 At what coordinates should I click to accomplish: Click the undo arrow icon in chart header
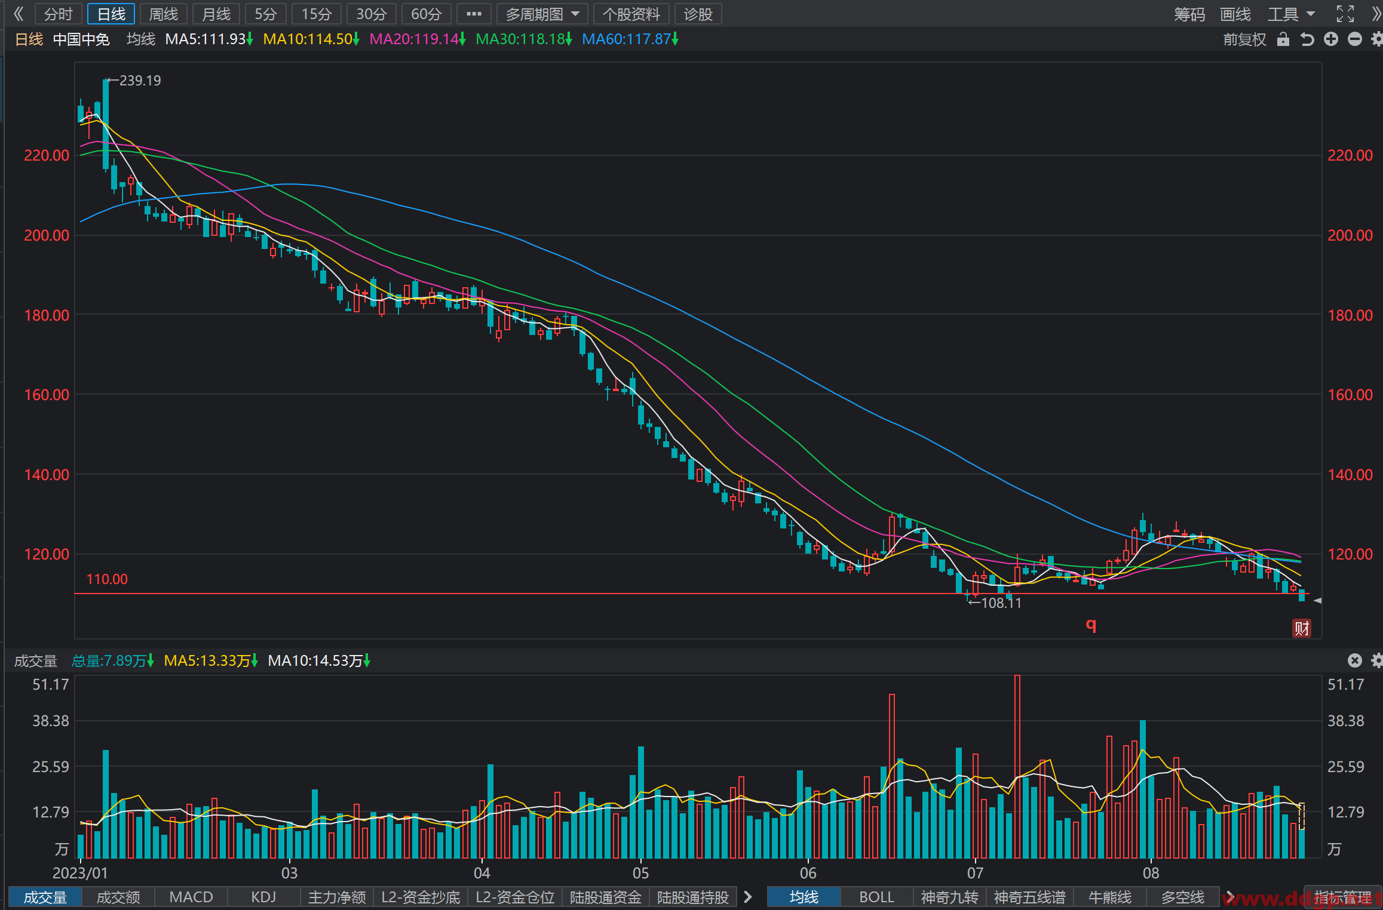coord(1307,39)
